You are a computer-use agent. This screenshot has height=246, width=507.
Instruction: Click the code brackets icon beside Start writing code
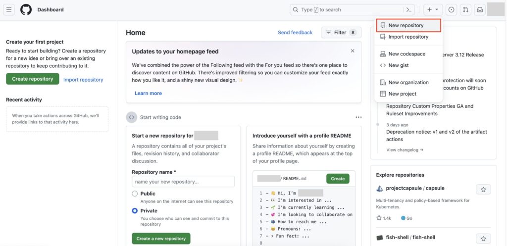click(x=131, y=117)
